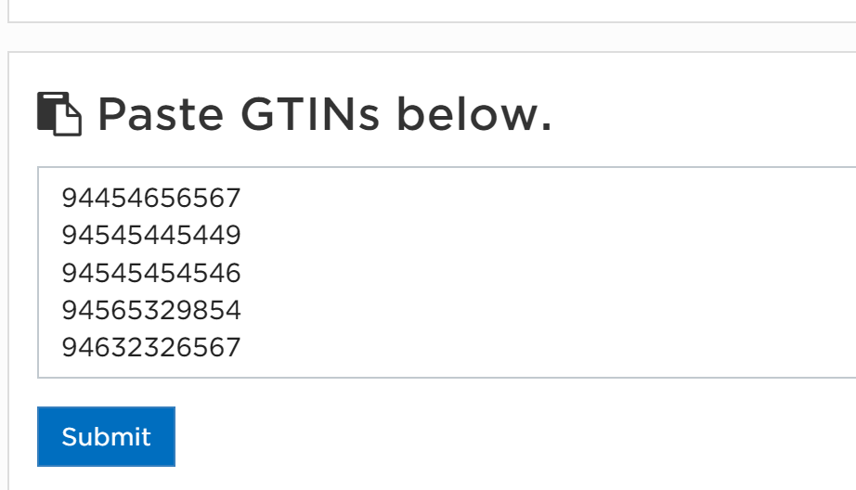Click the GTIN line 94454656567
Viewport: 856px width, 490px height.
pos(150,198)
